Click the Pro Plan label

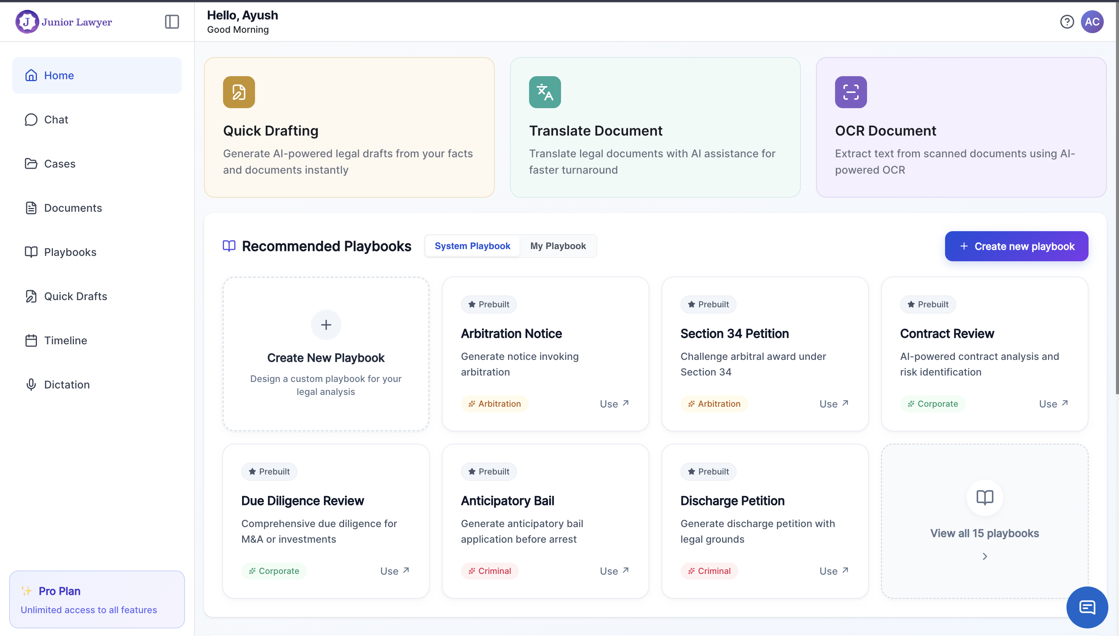(x=60, y=591)
